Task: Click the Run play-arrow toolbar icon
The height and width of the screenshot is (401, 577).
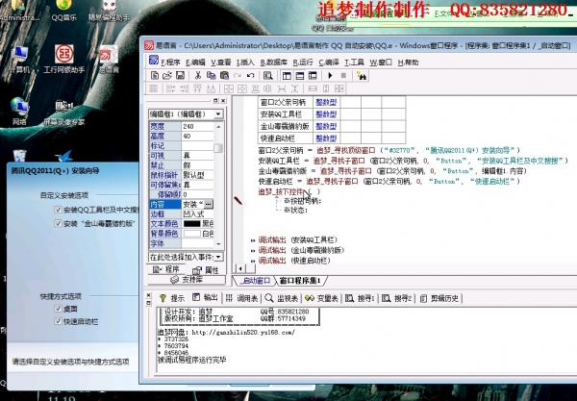Action: [x=330, y=75]
